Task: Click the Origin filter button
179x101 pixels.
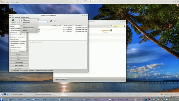Action: click(19, 60)
